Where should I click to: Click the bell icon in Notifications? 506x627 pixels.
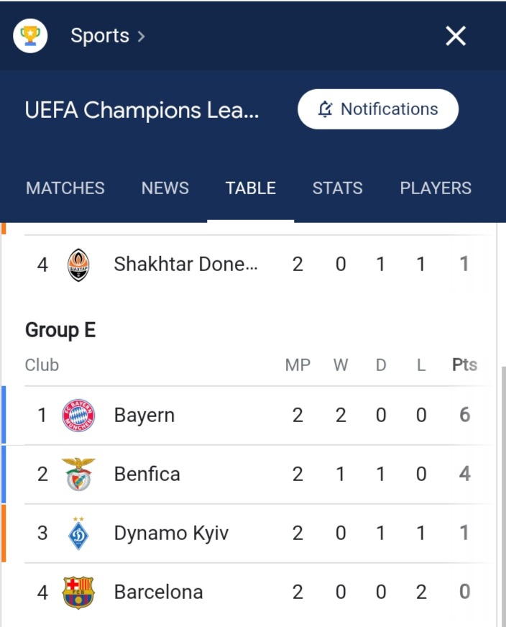point(325,109)
